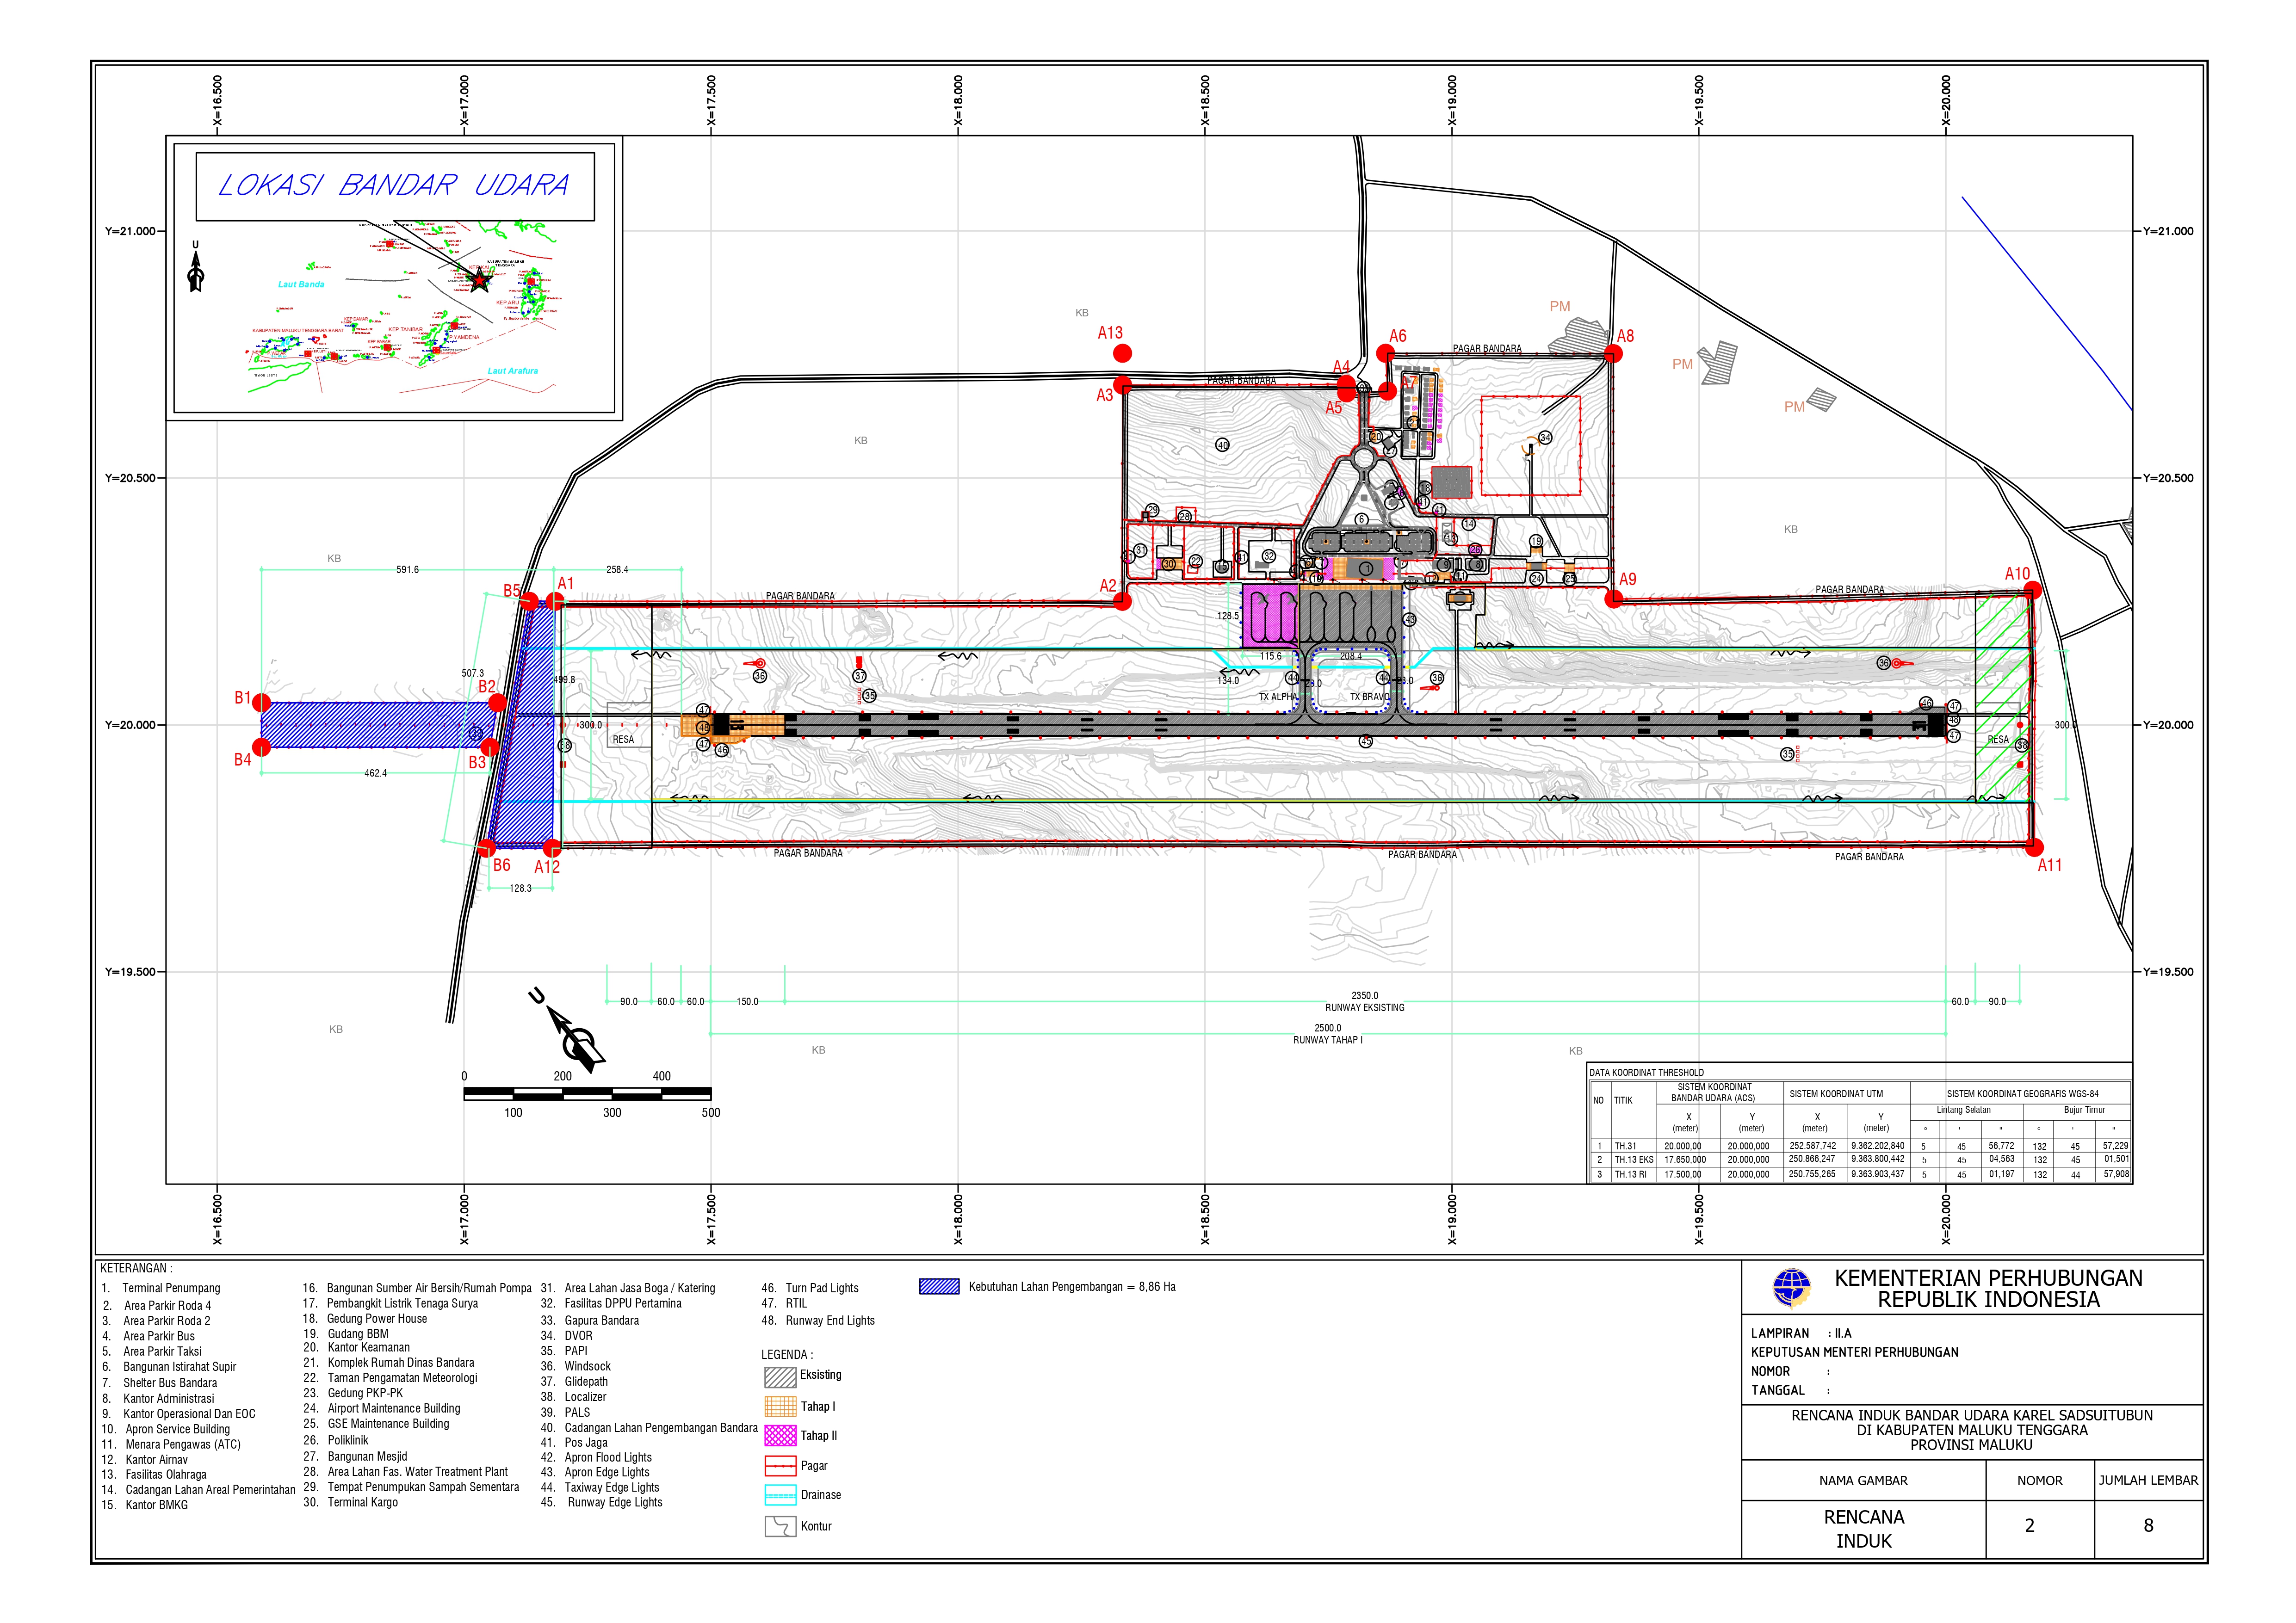Click the 128.3 dimension value
The image size is (2296, 1623).
pyautogui.click(x=520, y=888)
